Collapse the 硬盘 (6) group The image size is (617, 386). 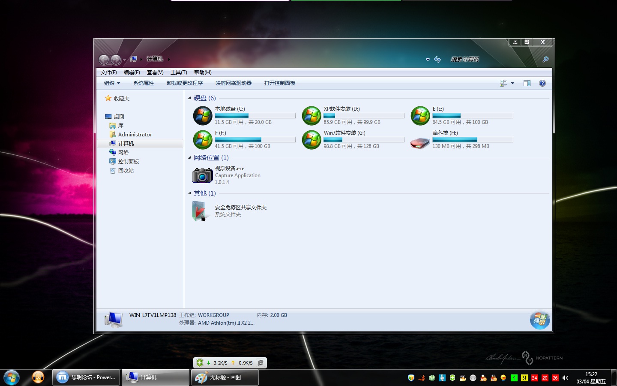pos(190,98)
